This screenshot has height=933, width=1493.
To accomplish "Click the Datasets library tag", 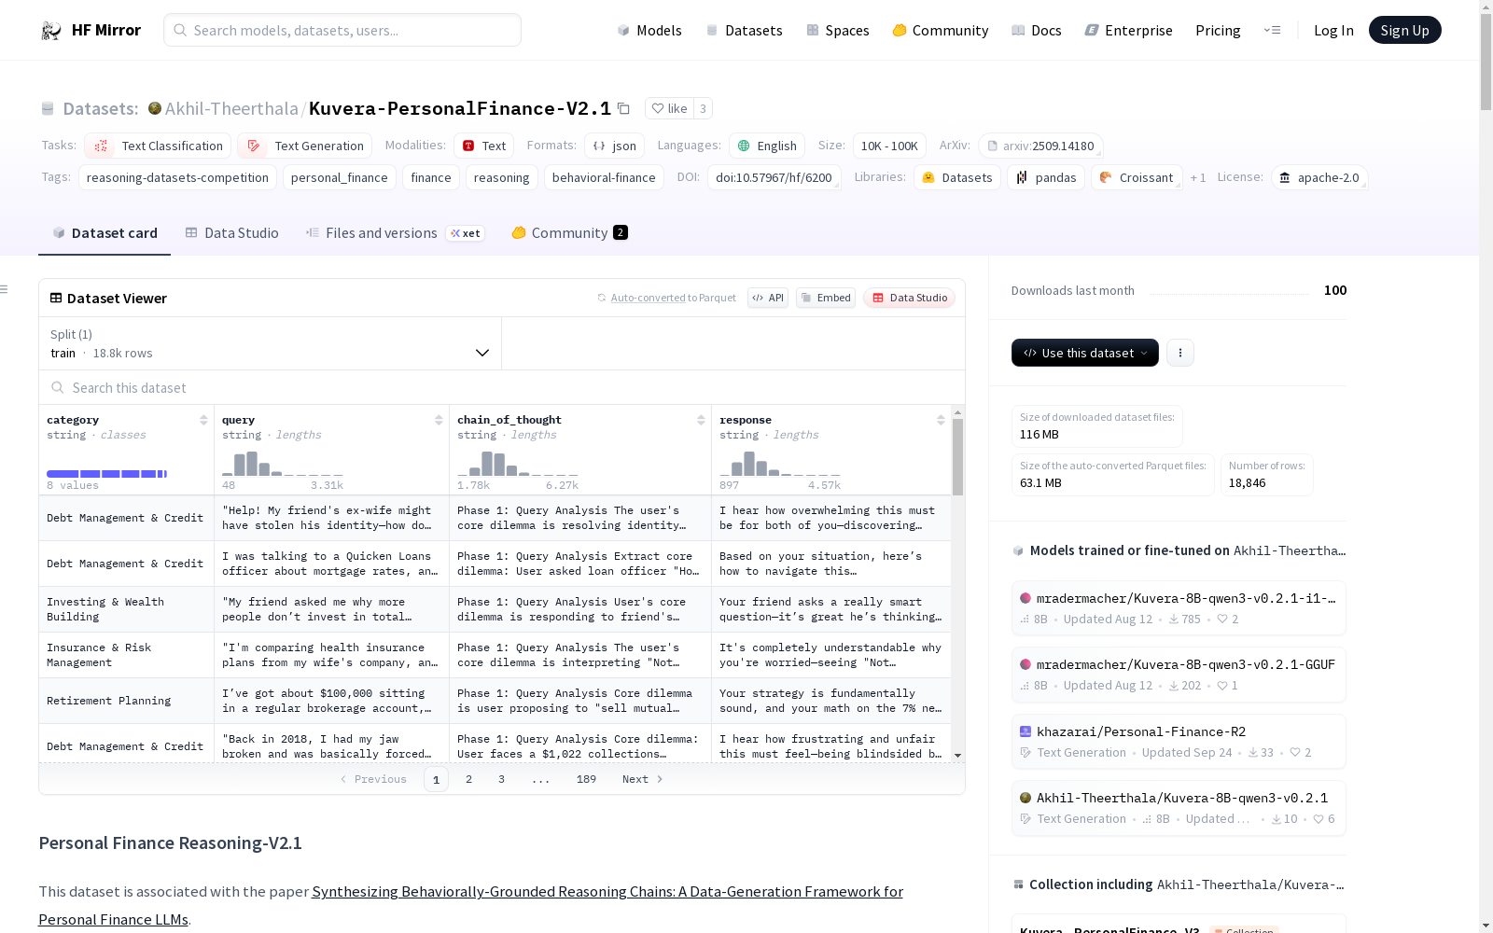I will pos(956,177).
